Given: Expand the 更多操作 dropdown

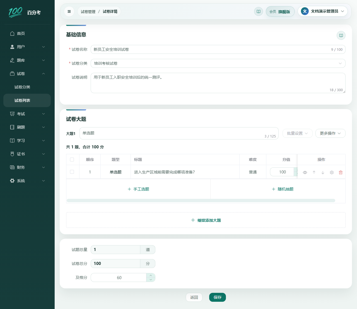Looking at the screenshot, I should (x=331, y=133).
